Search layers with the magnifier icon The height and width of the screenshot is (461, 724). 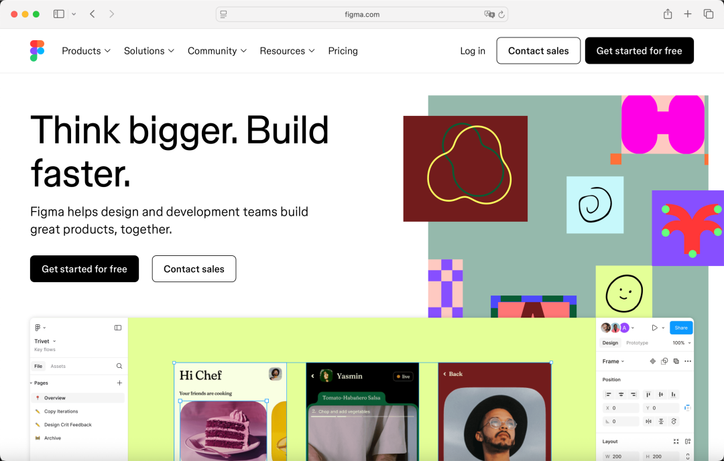[x=119, y=366]
